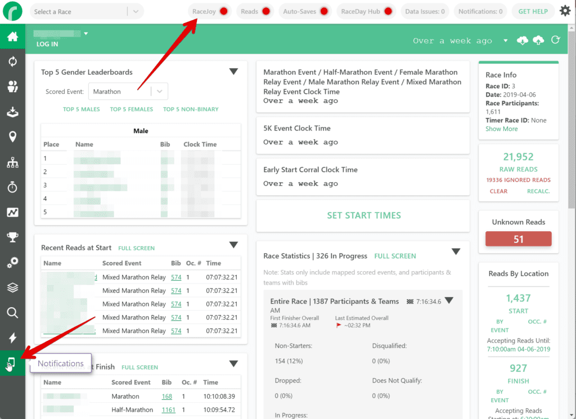Click the sync arrows sidebar icon
This screenshot has height=419, width=576.
point(12,61)
